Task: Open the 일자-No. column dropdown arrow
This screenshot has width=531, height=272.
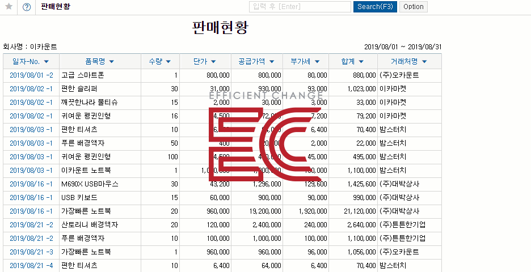Action: [47, 62]
